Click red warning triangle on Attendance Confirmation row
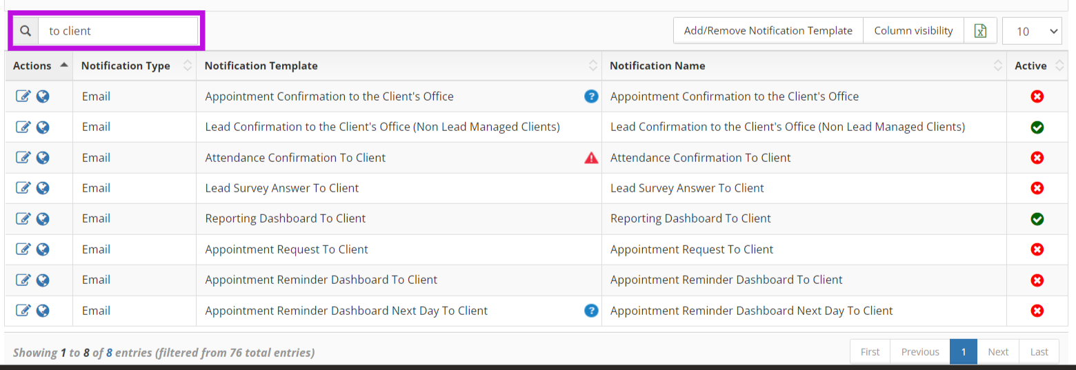The width and height of the screenshot is (1076, 370). [x=591, y=158]
